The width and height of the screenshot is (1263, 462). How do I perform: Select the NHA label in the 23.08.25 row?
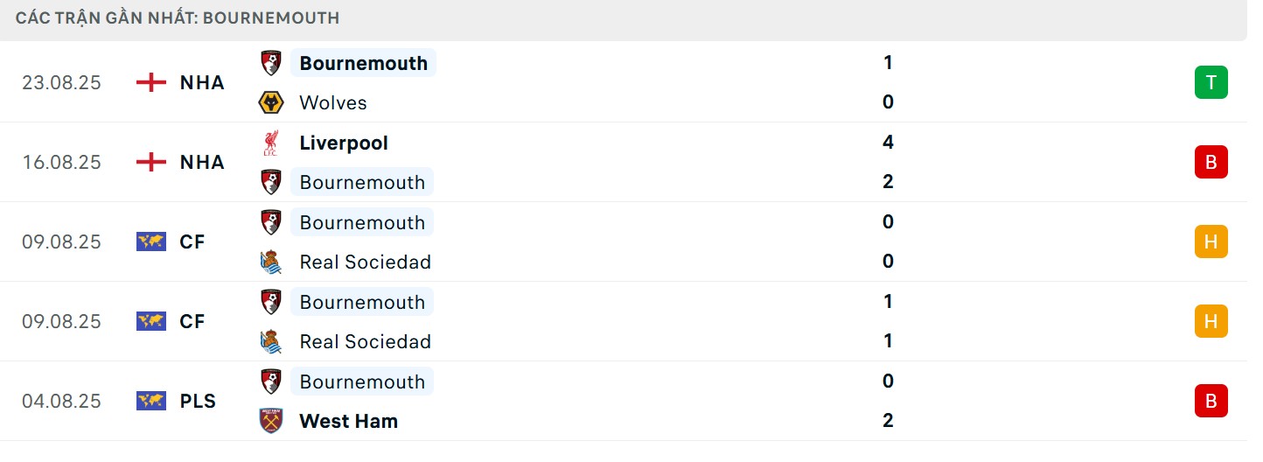(202, 82)
